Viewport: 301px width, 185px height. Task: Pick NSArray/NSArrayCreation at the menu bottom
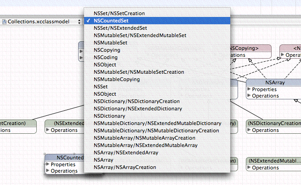125,167
